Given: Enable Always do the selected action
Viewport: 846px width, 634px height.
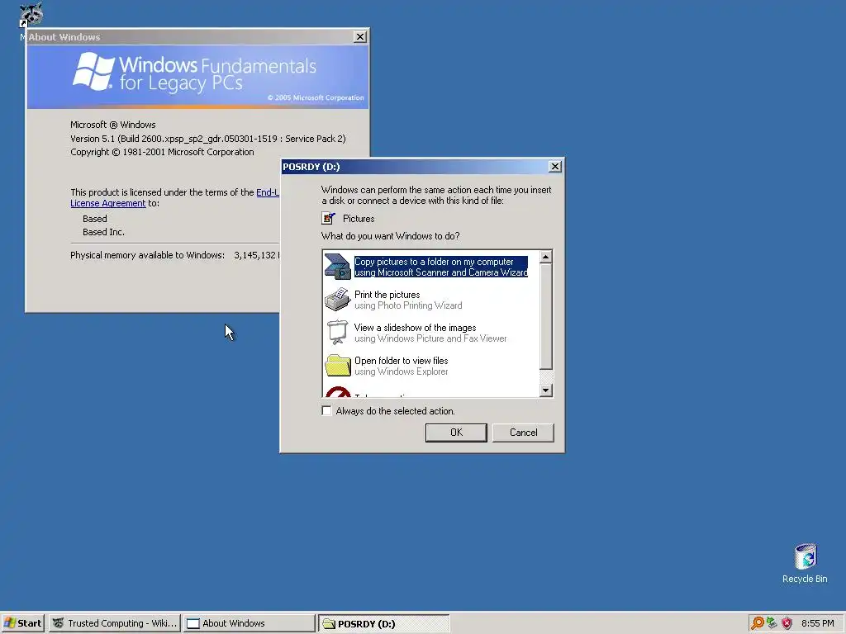Looking at the screenshot, I should click(x=326, y=411).
